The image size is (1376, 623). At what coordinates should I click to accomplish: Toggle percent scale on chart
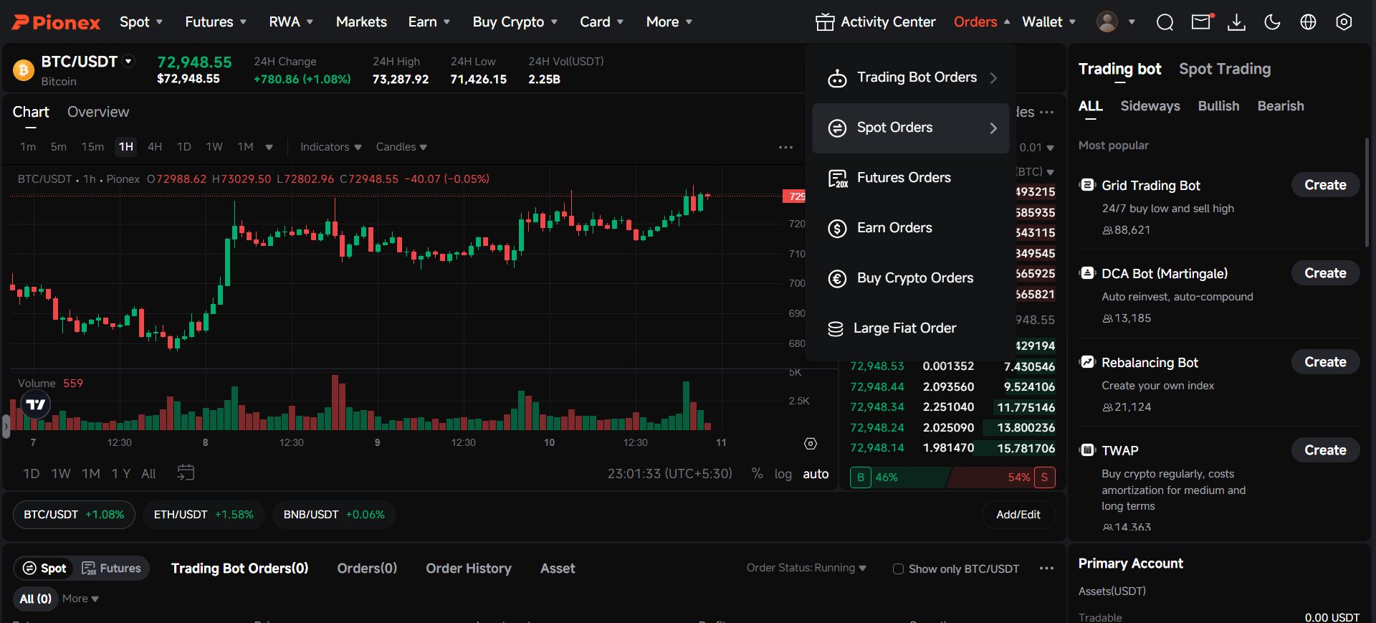click(x=757, y=474)
